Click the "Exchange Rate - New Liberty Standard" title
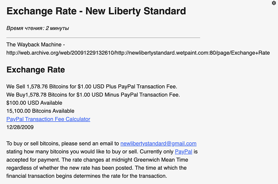This screenshot has height=184, width=278. click(x=96, y=11)
